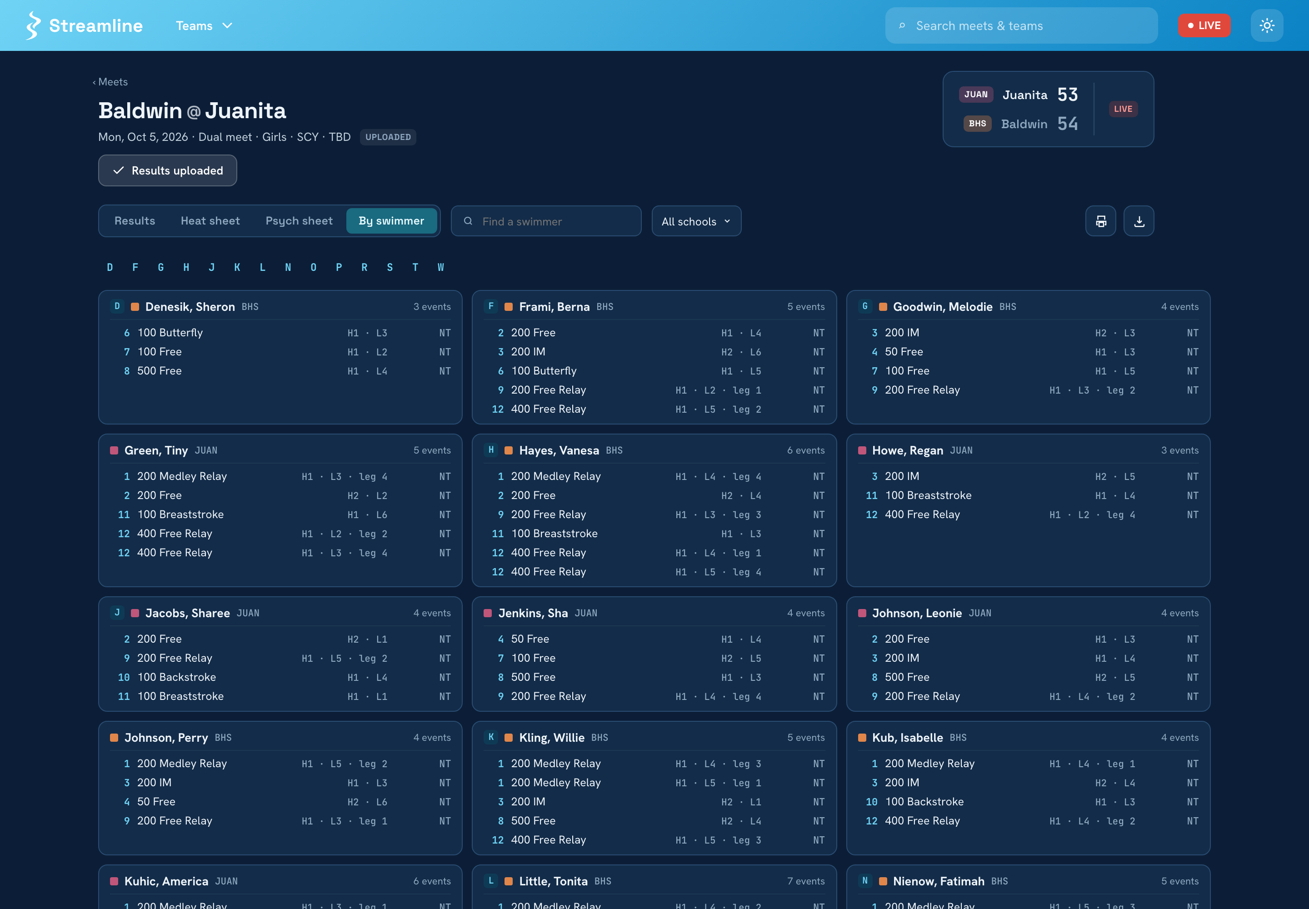Click the LIVE indicator button in header

pos(1204,25)
